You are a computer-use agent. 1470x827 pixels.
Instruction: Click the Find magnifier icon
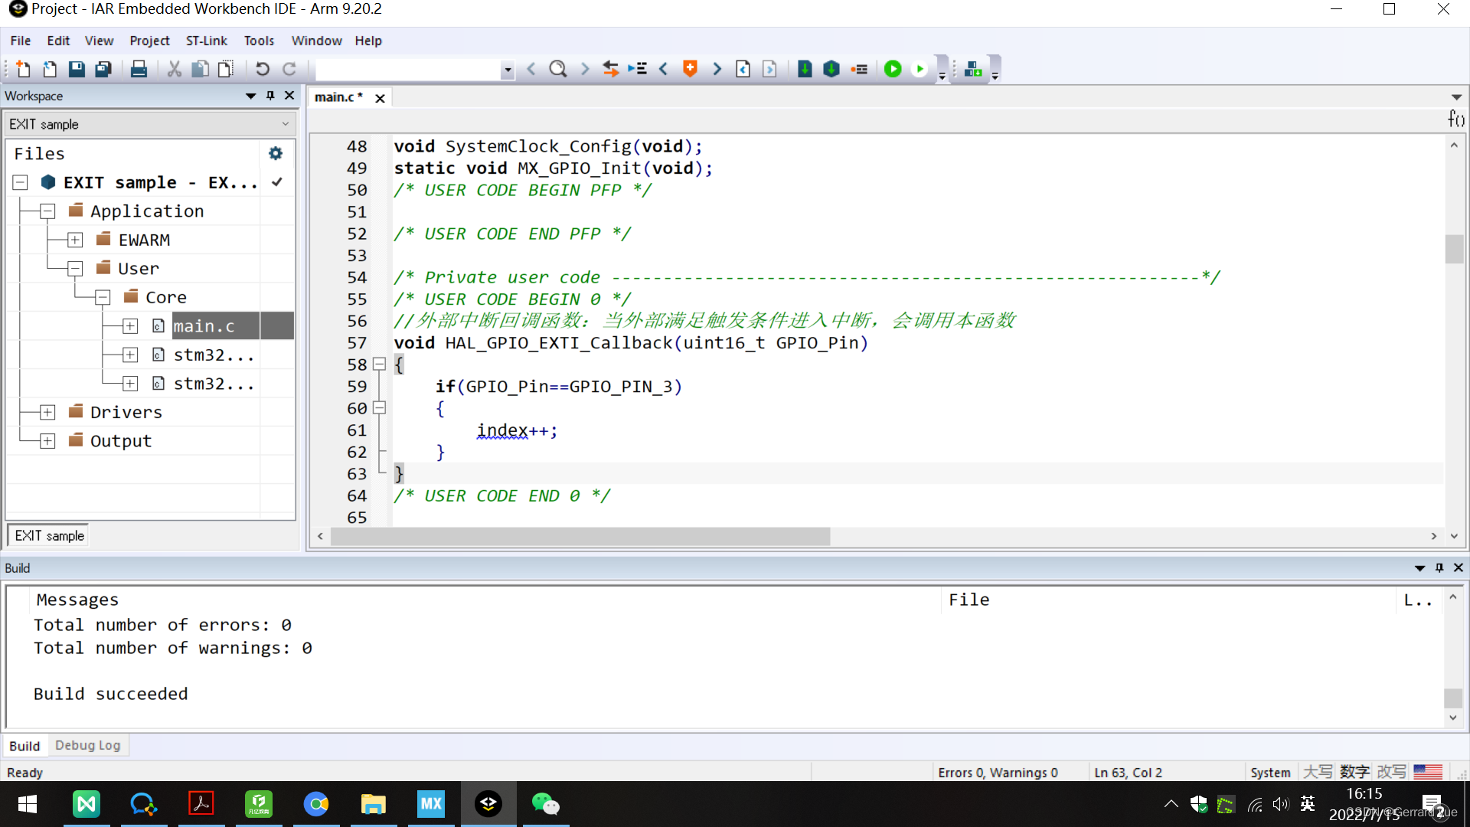[558, 69]
